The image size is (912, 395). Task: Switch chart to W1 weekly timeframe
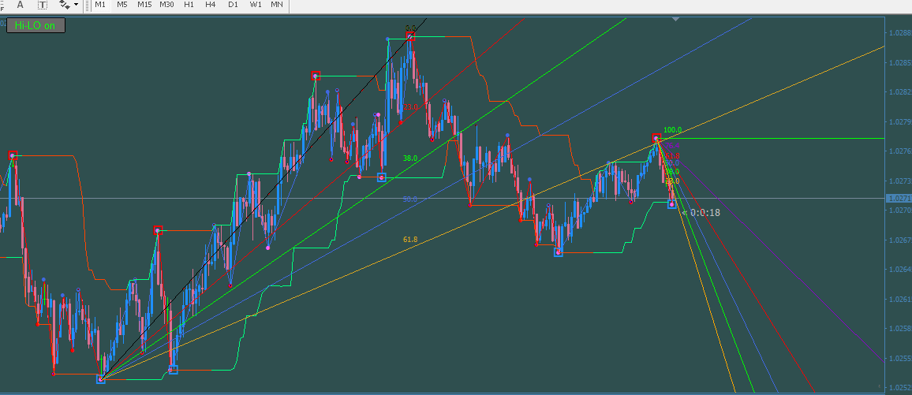click(x=256, y=5)
